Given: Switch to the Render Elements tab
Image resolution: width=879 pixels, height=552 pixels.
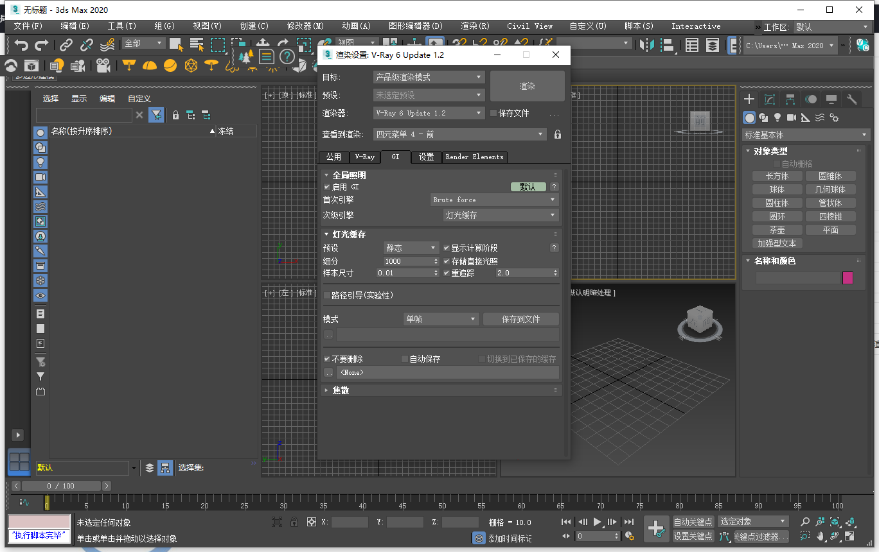Looking at the screenshot, I should (x=474, y=157).
